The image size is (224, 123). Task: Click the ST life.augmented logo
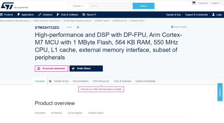[x=14, y=6]
